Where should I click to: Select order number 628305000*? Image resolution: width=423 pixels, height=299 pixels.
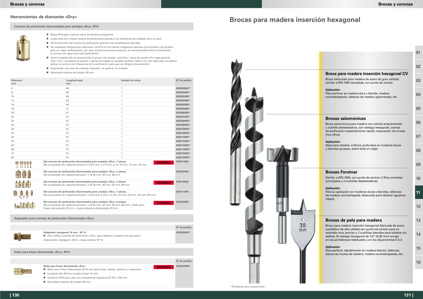point(183,109)
